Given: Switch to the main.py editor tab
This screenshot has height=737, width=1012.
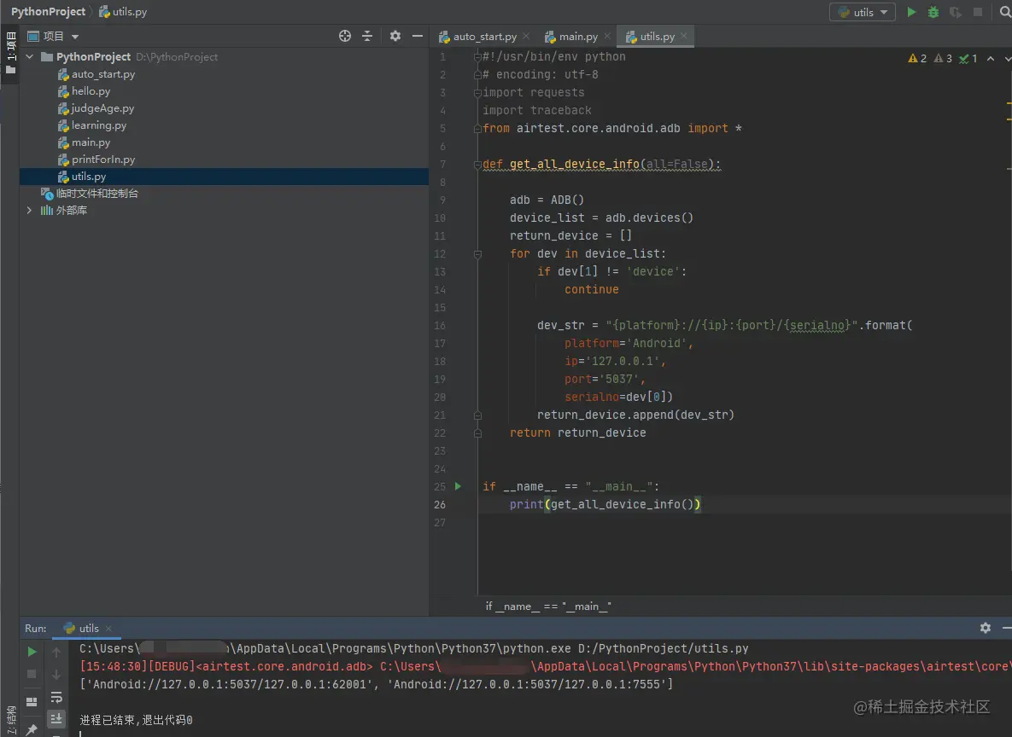Looking at the screenshot, I should pos(578,37).
